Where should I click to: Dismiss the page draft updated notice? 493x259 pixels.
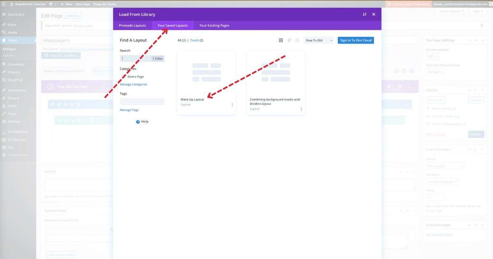click(482, 25)
